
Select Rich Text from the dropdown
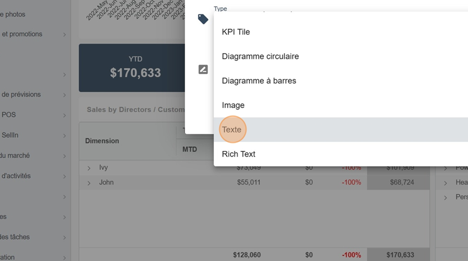pos(238,154)
